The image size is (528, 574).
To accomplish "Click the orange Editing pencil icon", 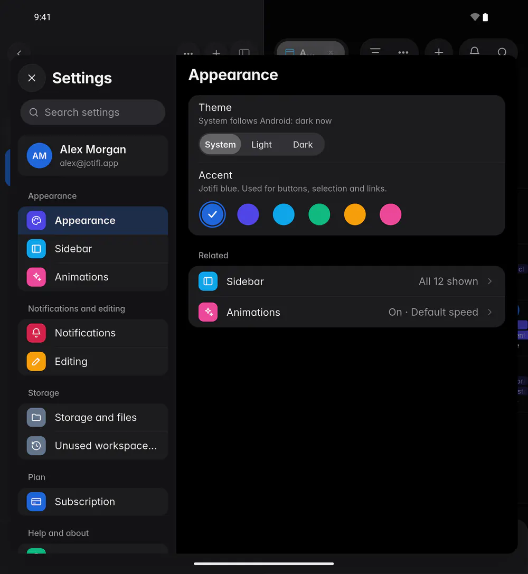I will (x=36, y=361).
